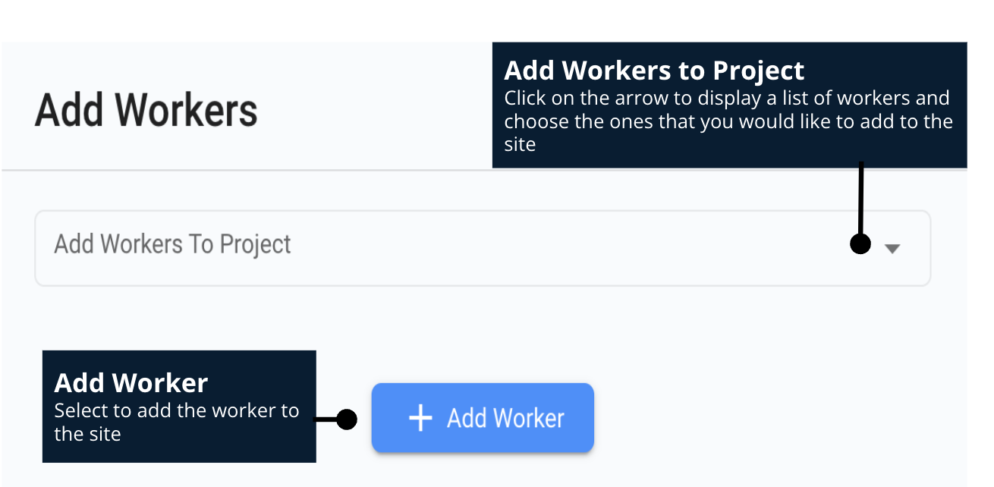This screenshot has width=994, height=487.
Task: Click the callout dot beside Add Worker tooltip
Action: [348, 417]
